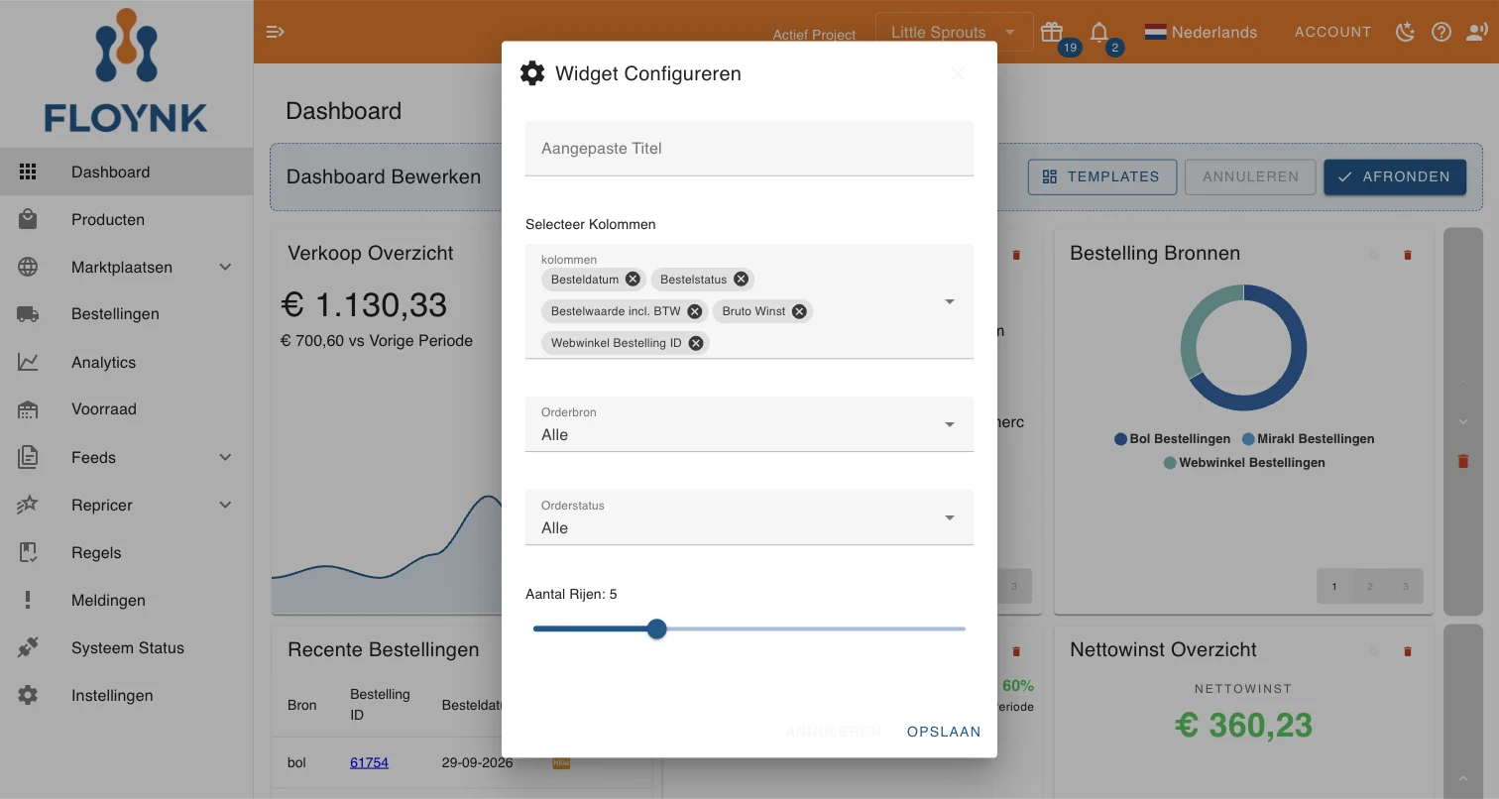Open Systeem Status
This screenshot has width=1499, height=799.
(x=127, y=647)
